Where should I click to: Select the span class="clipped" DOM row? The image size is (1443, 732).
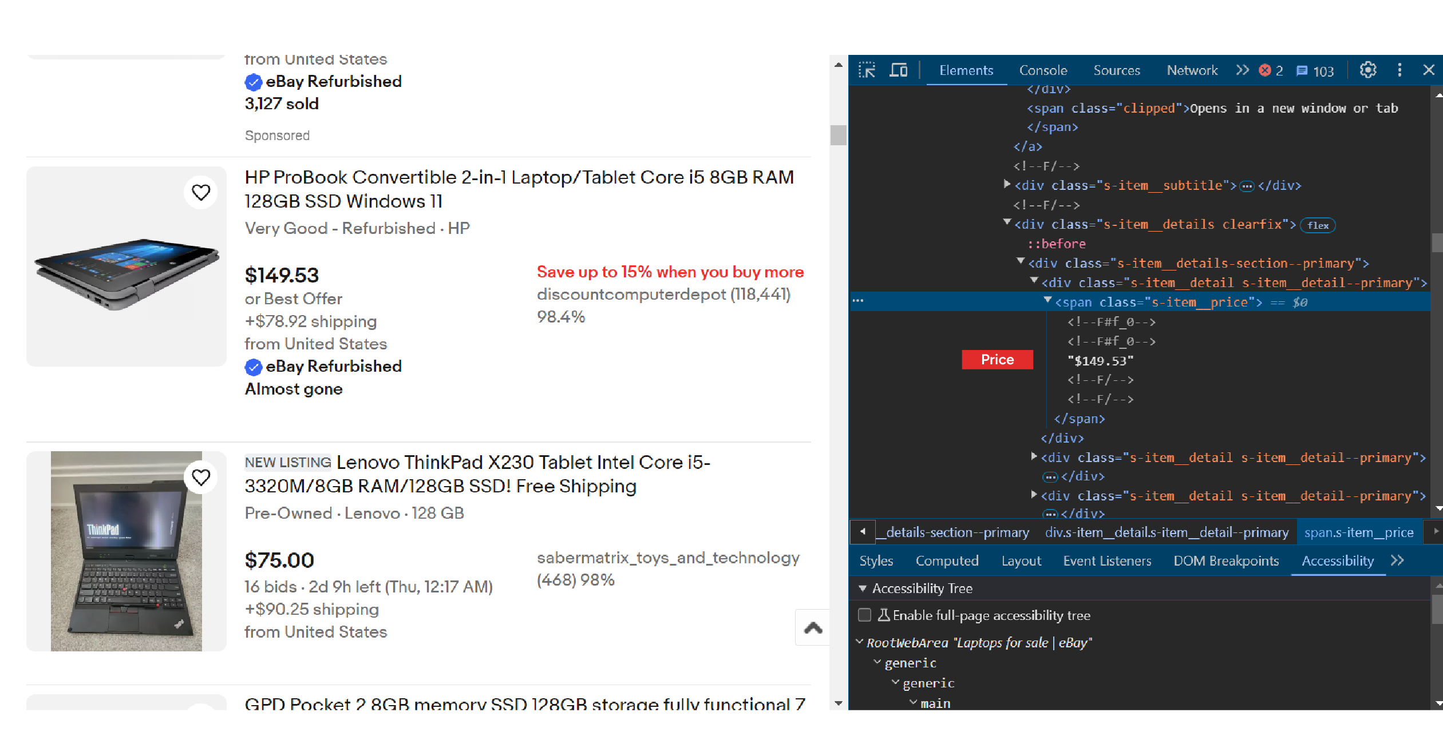click(x=1212, y=108)
